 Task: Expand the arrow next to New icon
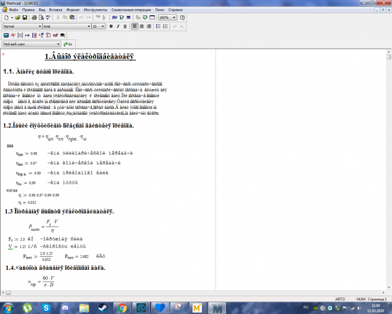pyautogui.click(x=12, y=18)
